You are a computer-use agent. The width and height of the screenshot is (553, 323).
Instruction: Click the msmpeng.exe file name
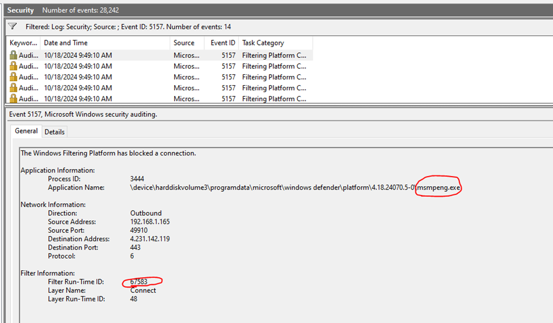click(x=438, y=187)
